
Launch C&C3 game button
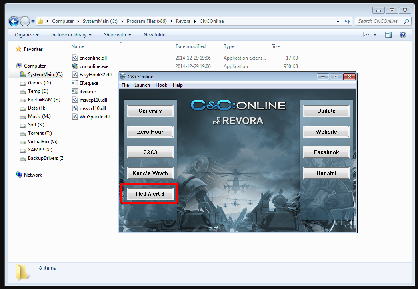pos(150,152)
